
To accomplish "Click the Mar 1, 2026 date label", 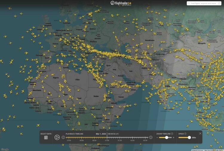I will point(101,134).
